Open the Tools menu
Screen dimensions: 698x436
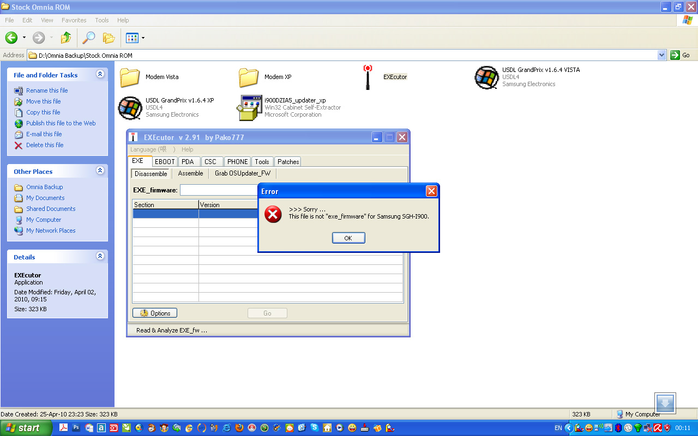tap(102, 20)
